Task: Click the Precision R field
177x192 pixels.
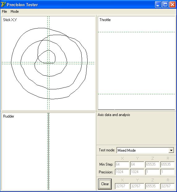Action: click(x=167, y=172)
